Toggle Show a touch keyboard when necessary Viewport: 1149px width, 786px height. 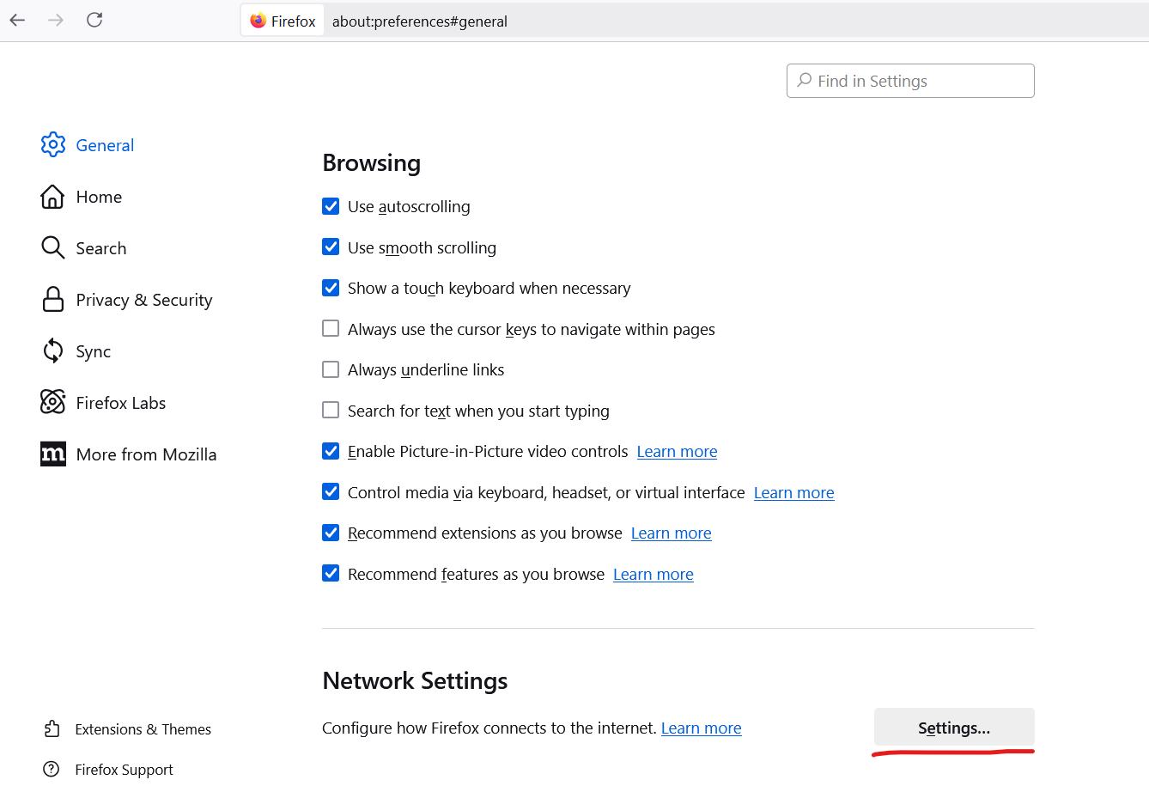coord(331,288)
